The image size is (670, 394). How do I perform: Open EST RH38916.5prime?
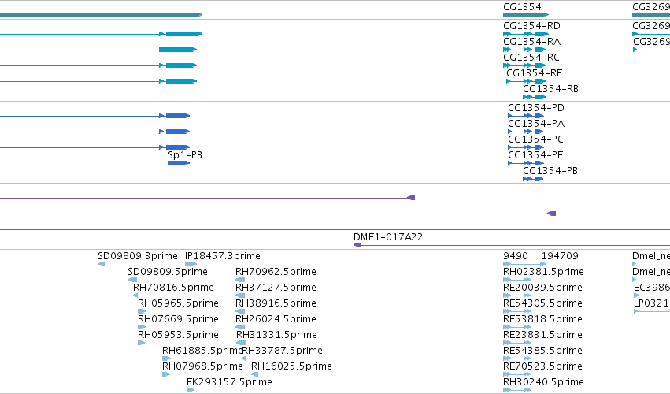[x=276, y=303]
